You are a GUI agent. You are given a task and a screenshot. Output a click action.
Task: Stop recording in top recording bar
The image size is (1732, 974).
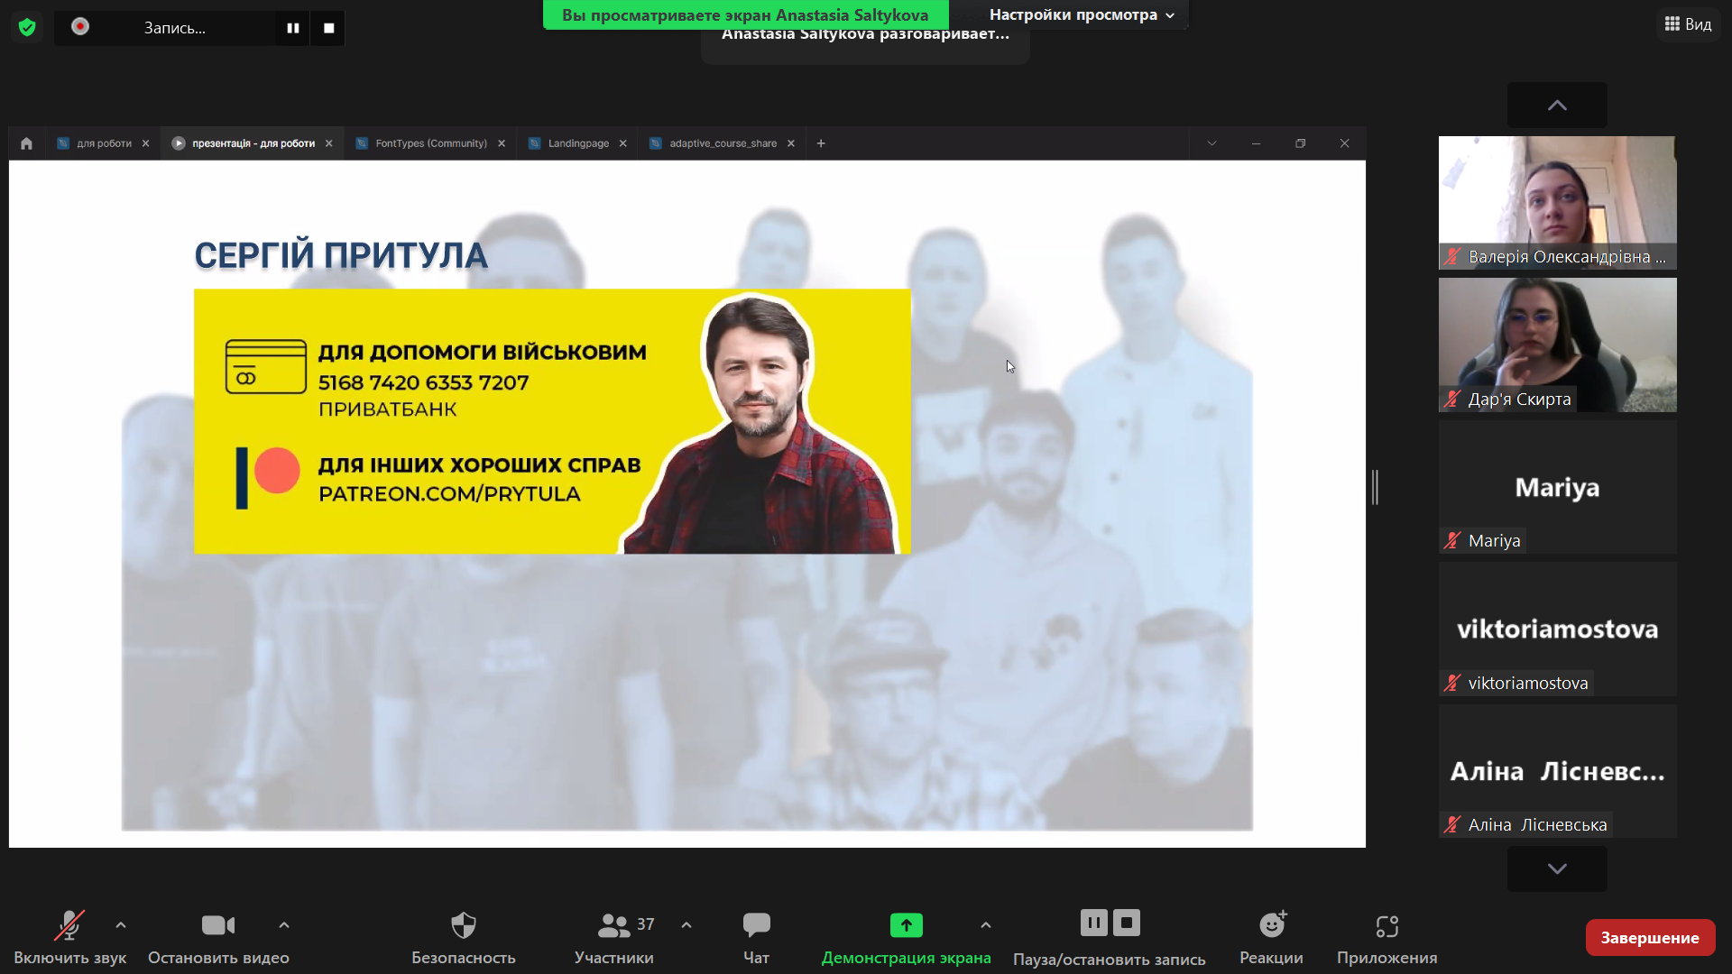pyautogui.click(x=328, y=28)
